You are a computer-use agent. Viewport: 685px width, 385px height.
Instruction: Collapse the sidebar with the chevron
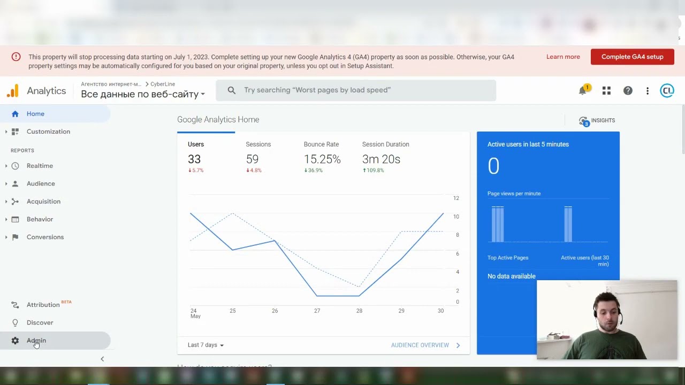(102, 359)
